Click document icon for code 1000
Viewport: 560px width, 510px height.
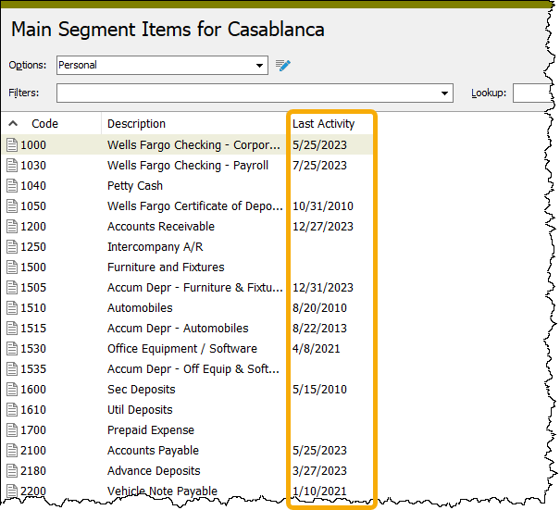pos(12,145)
